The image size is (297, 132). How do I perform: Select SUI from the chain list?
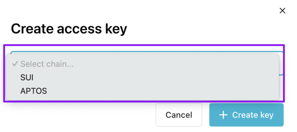[x=143, y=78]
